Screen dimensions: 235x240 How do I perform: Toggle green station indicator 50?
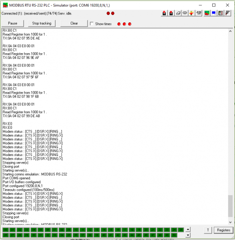click(x=174, y=235)
